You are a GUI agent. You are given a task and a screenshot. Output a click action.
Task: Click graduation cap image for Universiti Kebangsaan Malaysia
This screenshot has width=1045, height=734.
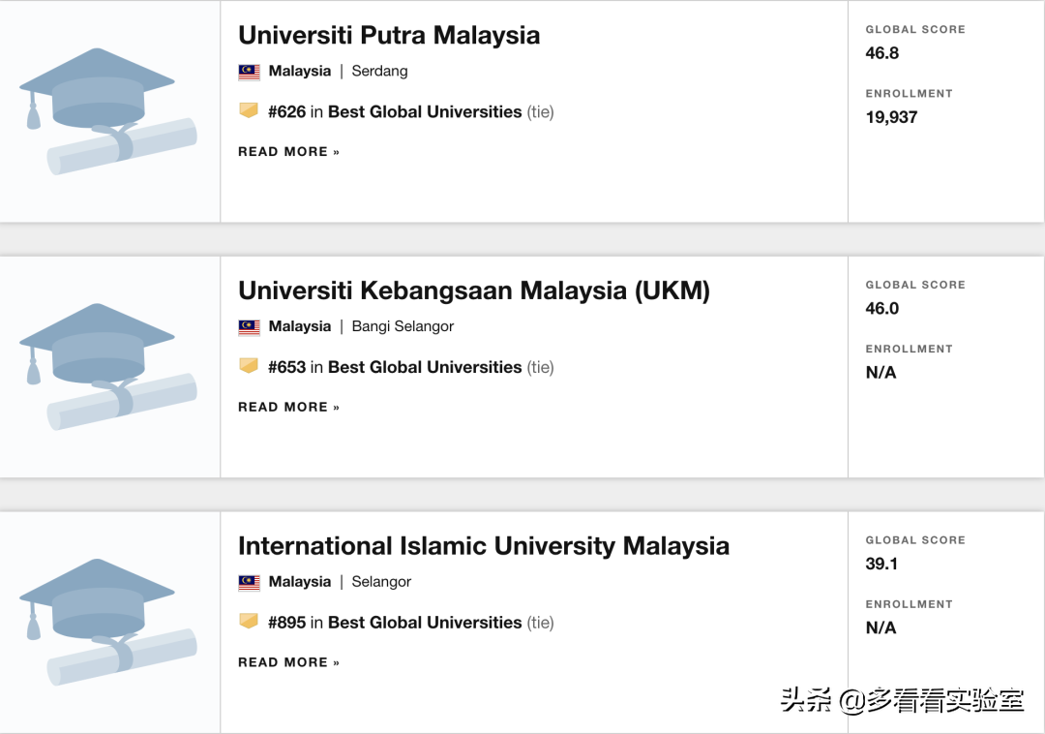(108, 366)
